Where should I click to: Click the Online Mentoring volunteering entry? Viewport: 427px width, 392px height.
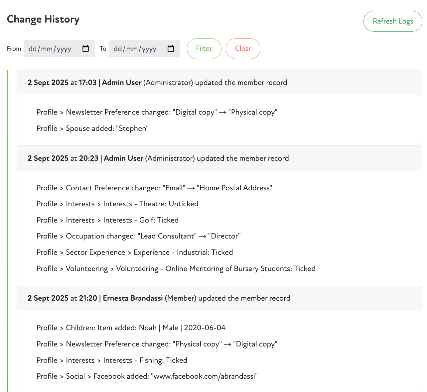[176, 269]
